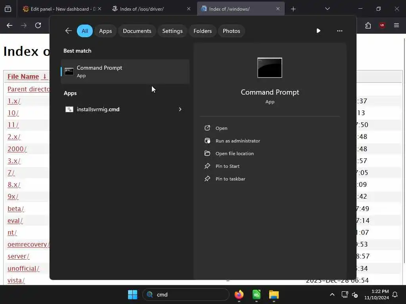The image size is (406, 304).
Task: Open the 2000/ directory link
Action: coord(17,149)
